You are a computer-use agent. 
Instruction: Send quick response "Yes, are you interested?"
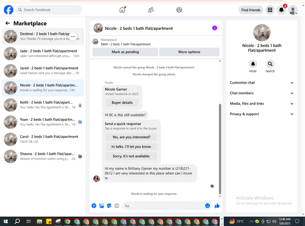click(x=131, y=137)
